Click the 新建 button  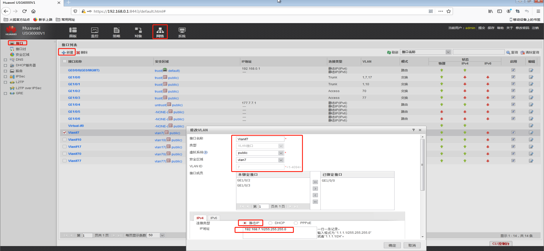[x=67, y=52]
